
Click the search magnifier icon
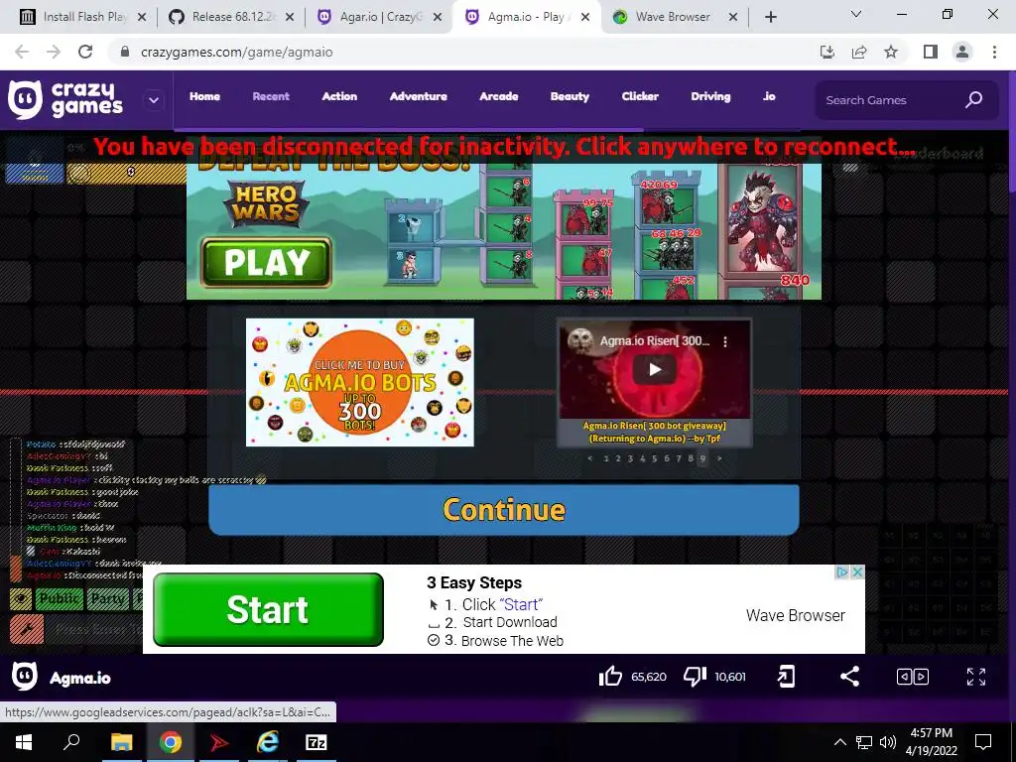click(974, 100)
